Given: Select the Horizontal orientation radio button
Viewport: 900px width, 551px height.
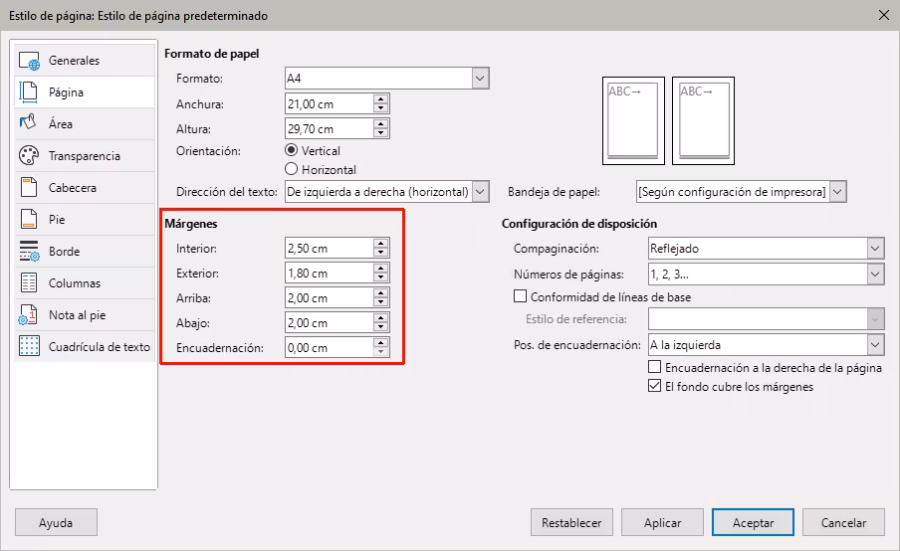Looking at the screenshot, I should [292, 170].
